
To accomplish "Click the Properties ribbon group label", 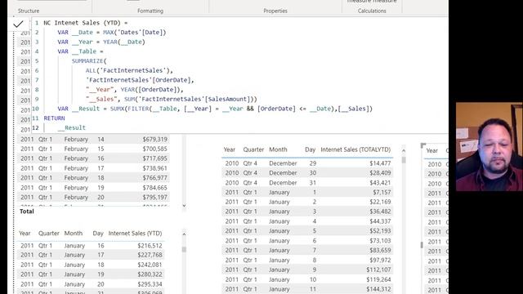I will tap(275, 11).
